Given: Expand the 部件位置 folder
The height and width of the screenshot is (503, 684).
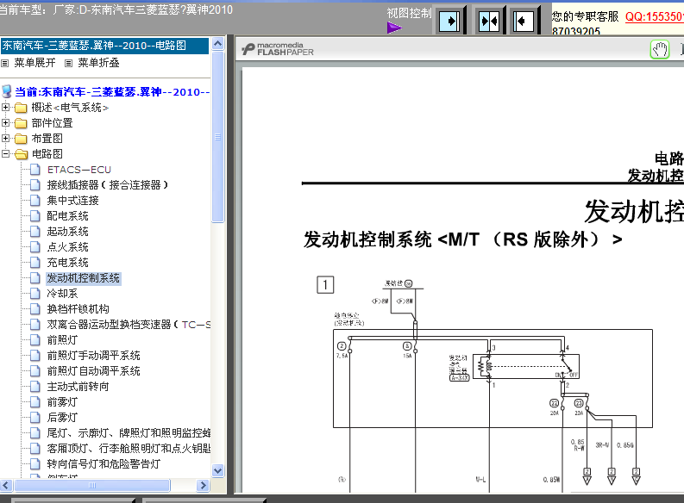Looking at the screenshot, I should click(x=5, y=123).
